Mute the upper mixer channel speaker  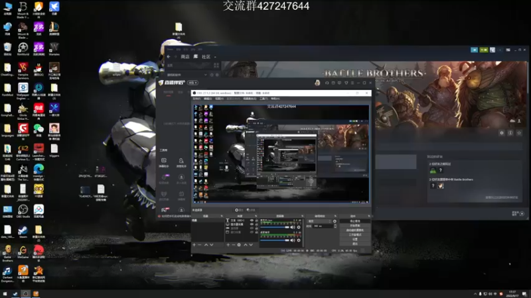tap(293, 227)
